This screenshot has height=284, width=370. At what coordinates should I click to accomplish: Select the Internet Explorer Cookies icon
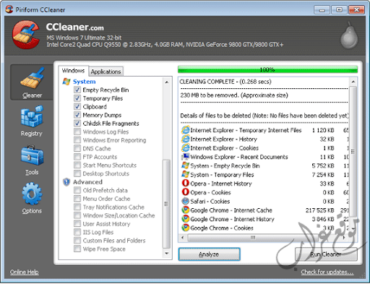click(x=185, y=148)
